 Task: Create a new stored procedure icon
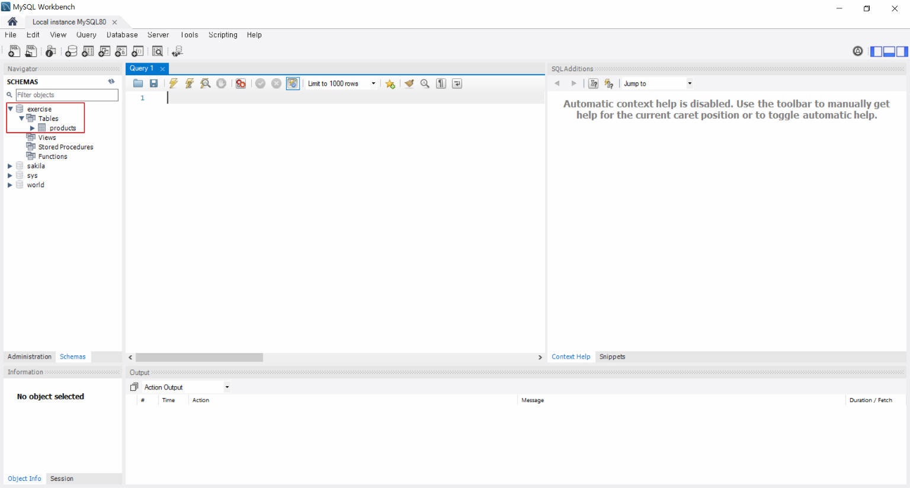(121, 52)
